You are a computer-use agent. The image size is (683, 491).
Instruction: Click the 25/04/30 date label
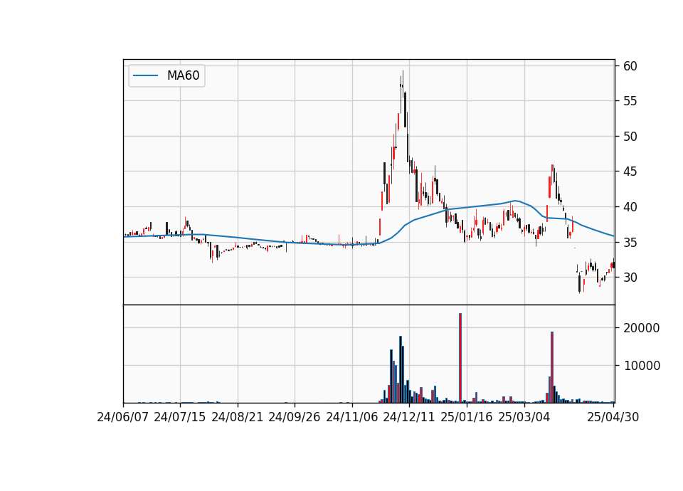(x=613, y=417)
